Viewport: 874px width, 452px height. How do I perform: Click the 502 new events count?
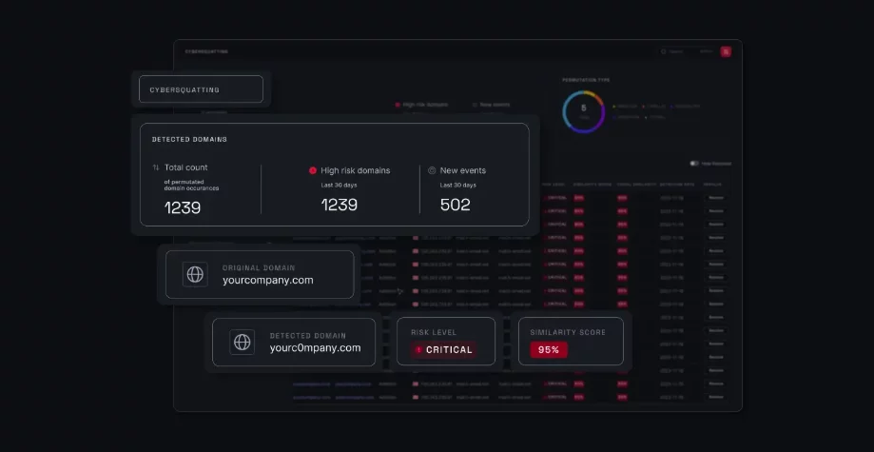[x=455, y=205]
